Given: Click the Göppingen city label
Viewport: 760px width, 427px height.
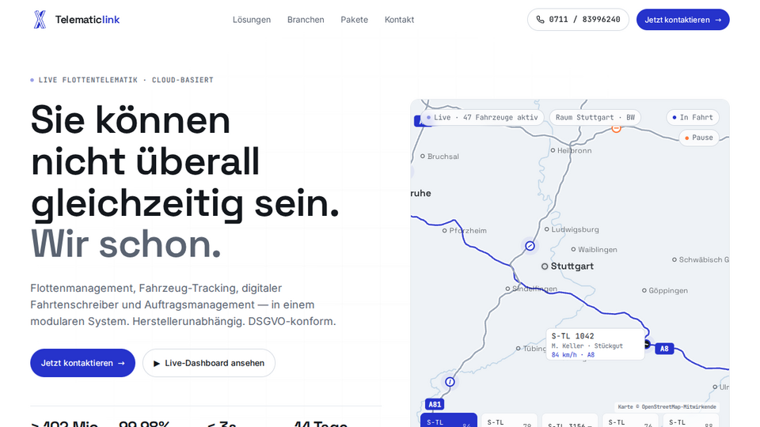Looking at the screenshot, I should point(668,290).
